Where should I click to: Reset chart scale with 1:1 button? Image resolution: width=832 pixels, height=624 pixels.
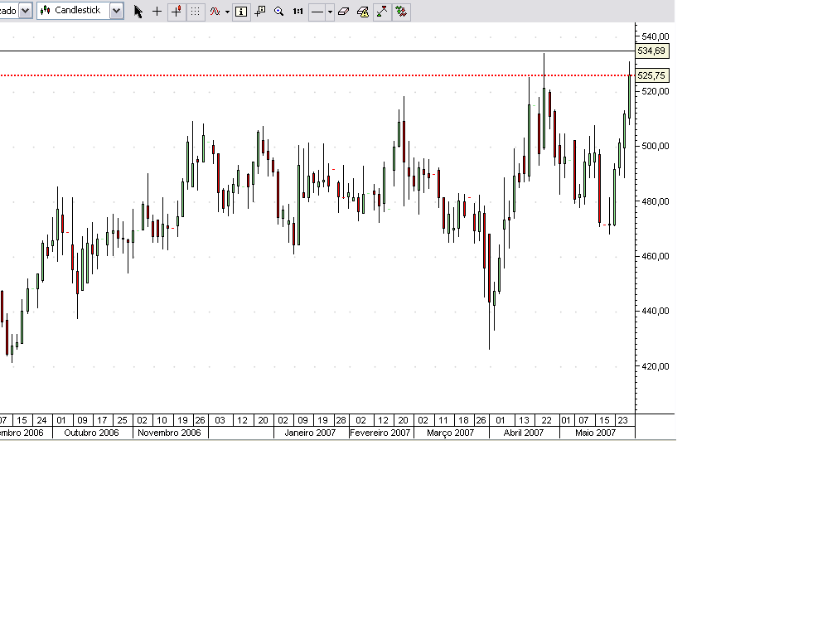[x=297, y=11]
